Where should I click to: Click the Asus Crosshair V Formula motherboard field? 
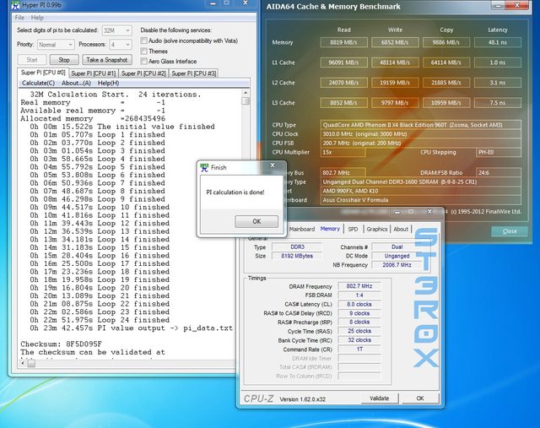pos(421,200)
